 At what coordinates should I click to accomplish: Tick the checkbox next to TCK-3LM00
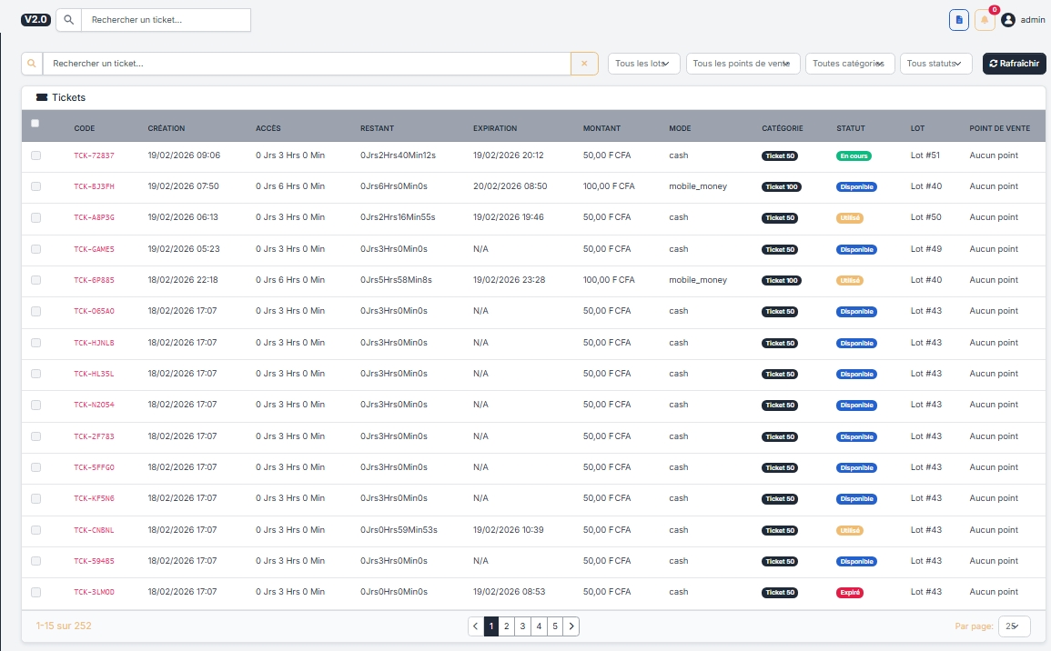pos(35,592)
